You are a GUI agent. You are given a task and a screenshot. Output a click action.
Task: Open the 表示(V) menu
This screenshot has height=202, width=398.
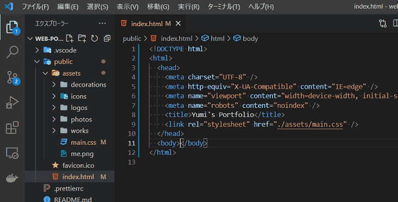tap(127, 7)
